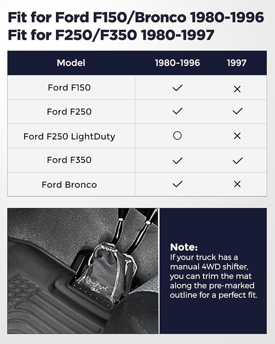
Task: Click the Ford F350 1980-1996 checkmark
Action: coord(177,160)
